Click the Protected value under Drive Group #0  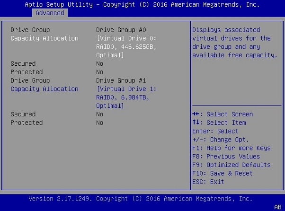coord(100,72)
